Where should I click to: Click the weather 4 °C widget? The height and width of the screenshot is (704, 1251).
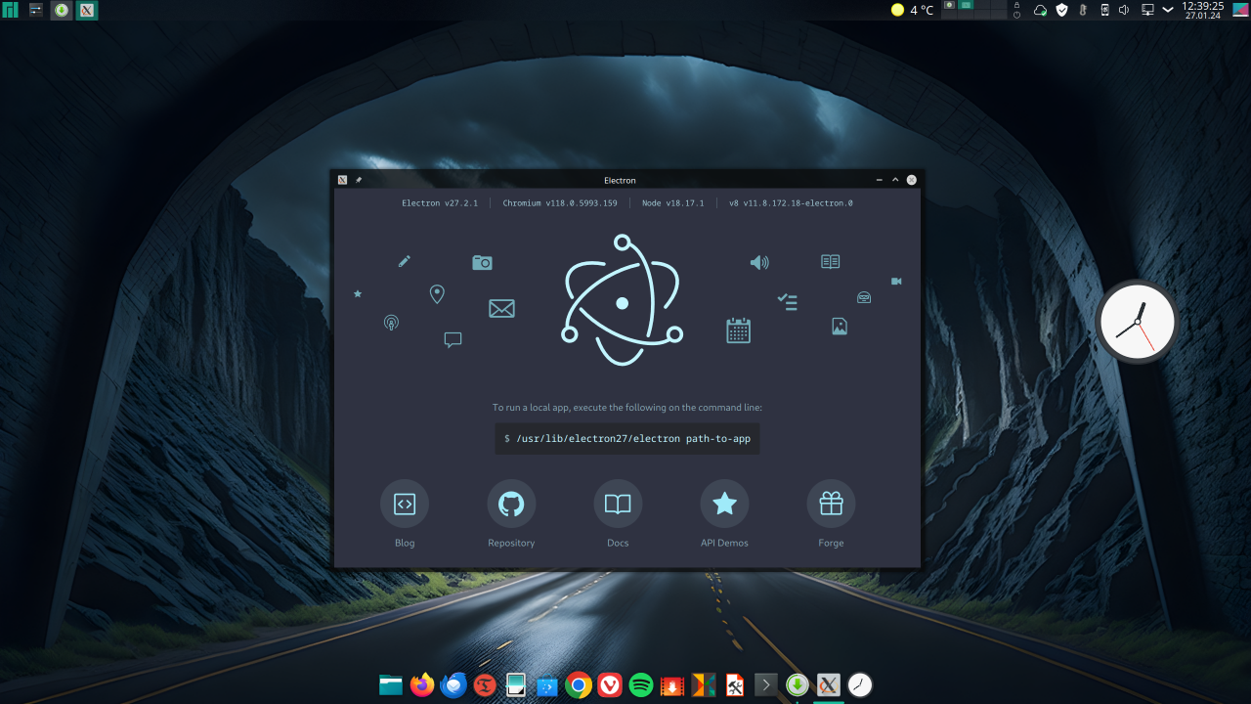pos(912,11)
